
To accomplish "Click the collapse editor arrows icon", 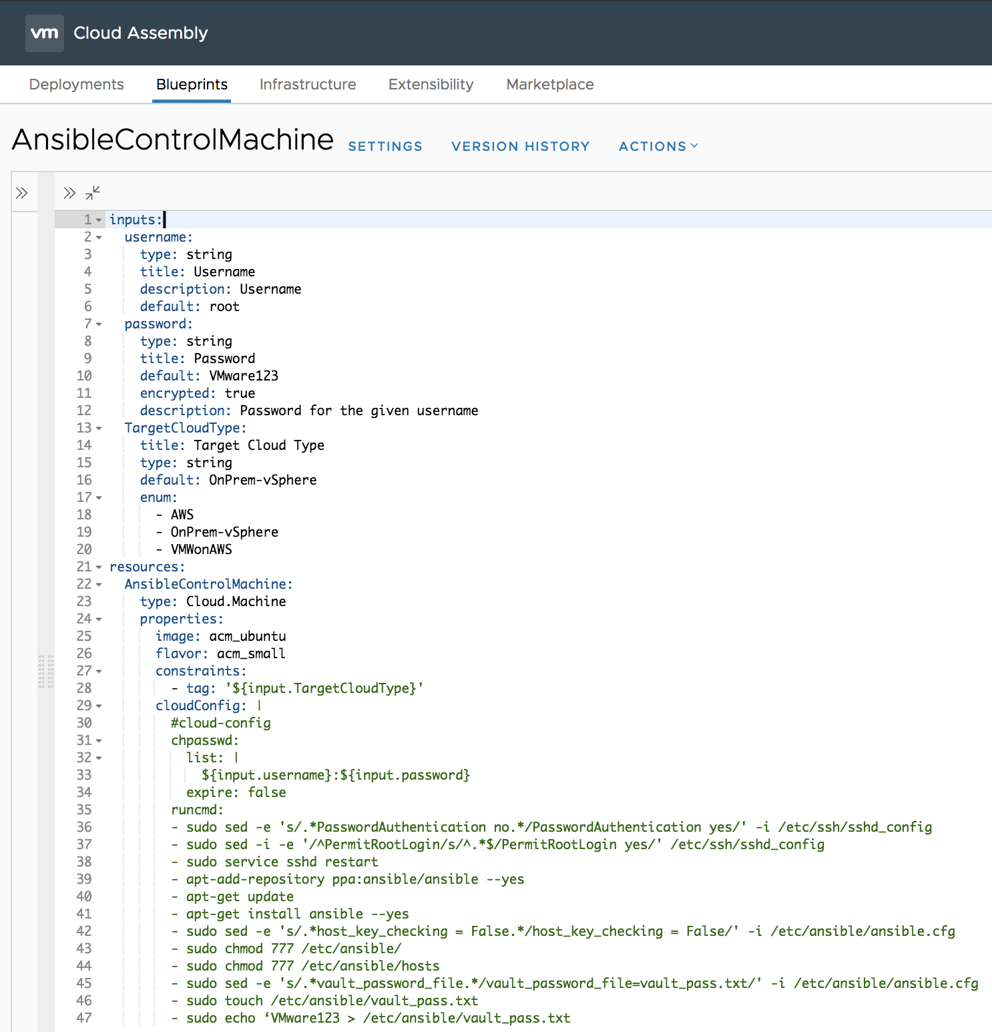I will tap(93, 193).
